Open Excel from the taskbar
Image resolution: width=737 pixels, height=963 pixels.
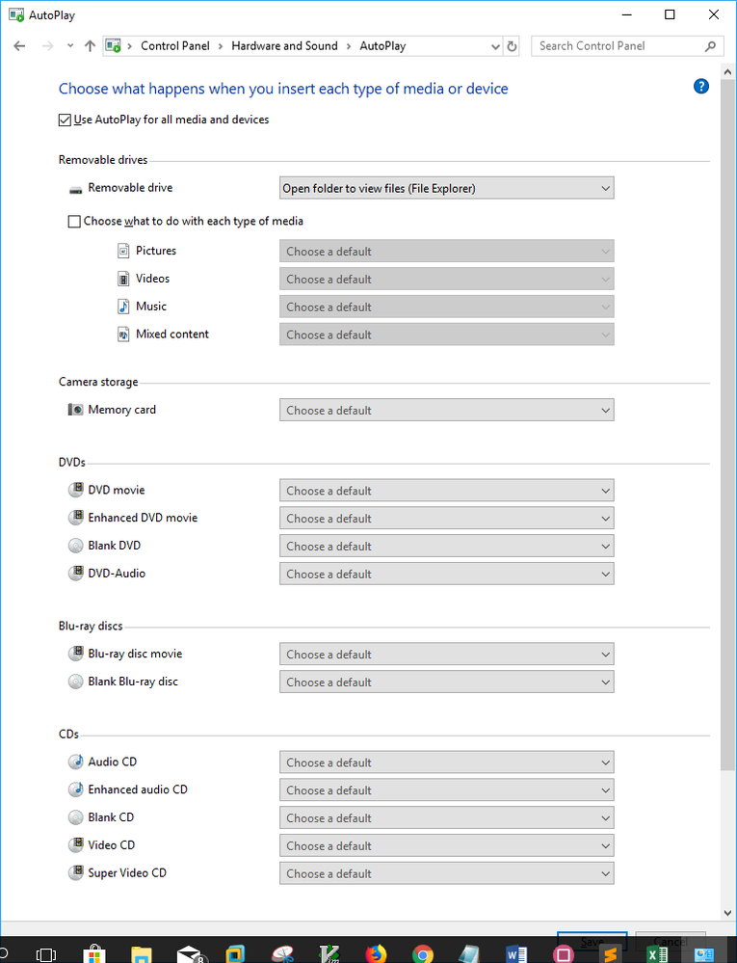[x=657, y=953]
